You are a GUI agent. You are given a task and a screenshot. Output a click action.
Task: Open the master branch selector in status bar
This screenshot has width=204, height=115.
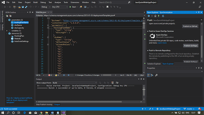189,109
